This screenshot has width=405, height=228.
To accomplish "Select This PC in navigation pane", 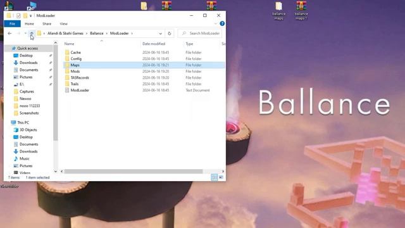I will coord(23,122).
